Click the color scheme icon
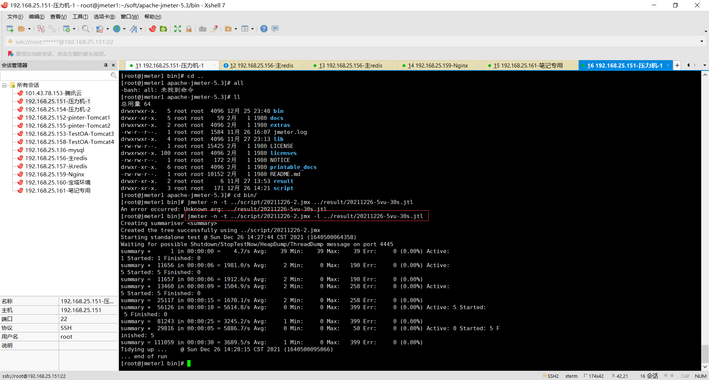The image size is (709, 380). (100, 29)
